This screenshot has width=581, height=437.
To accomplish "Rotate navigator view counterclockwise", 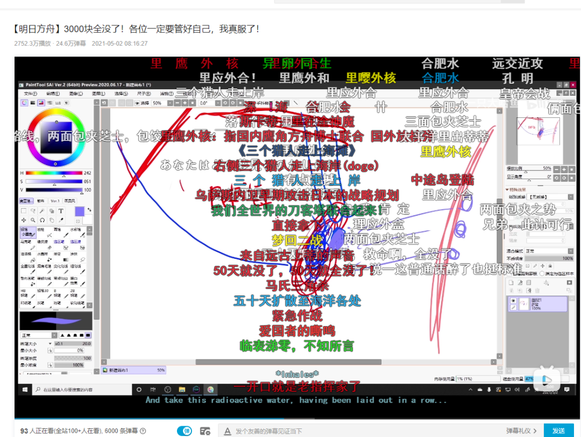I will tap(557, 178).
